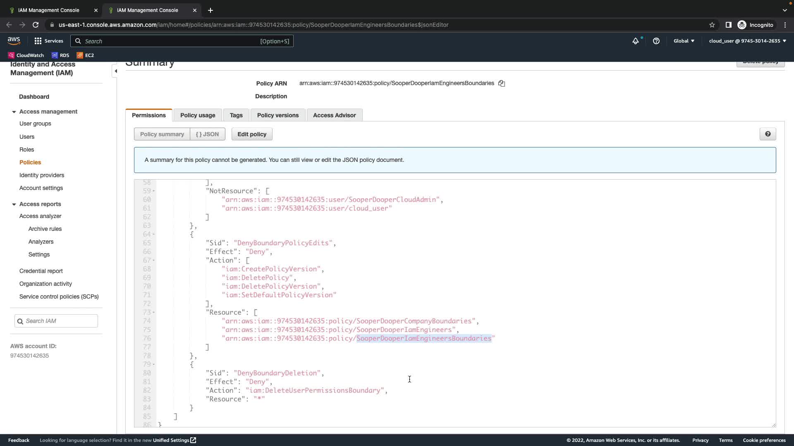The height and width of the screenshot is (446, 794).
Task: Switch to the JSON view toggle
Action: [208, 134]
